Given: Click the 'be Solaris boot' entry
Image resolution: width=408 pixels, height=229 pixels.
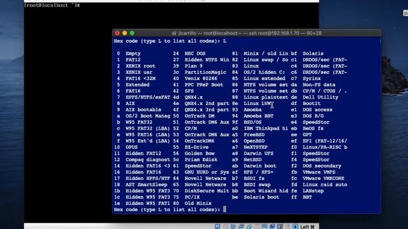Looking at the screenshot, I should pyautogui.click(x=256, y=197).
